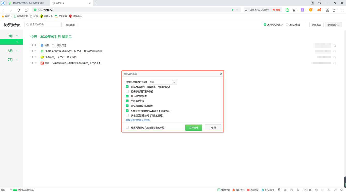The height and width of the screenshot is (192, 346).
Task: Open the four-square extensions grid icon
Action: click(327, 10)
